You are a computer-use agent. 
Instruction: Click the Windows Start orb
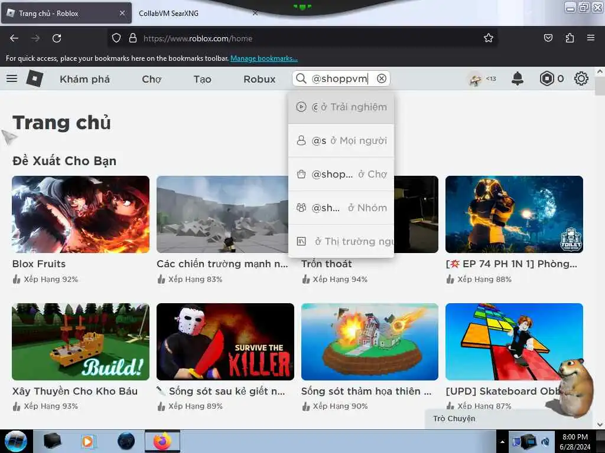click(x=16, y=441)
